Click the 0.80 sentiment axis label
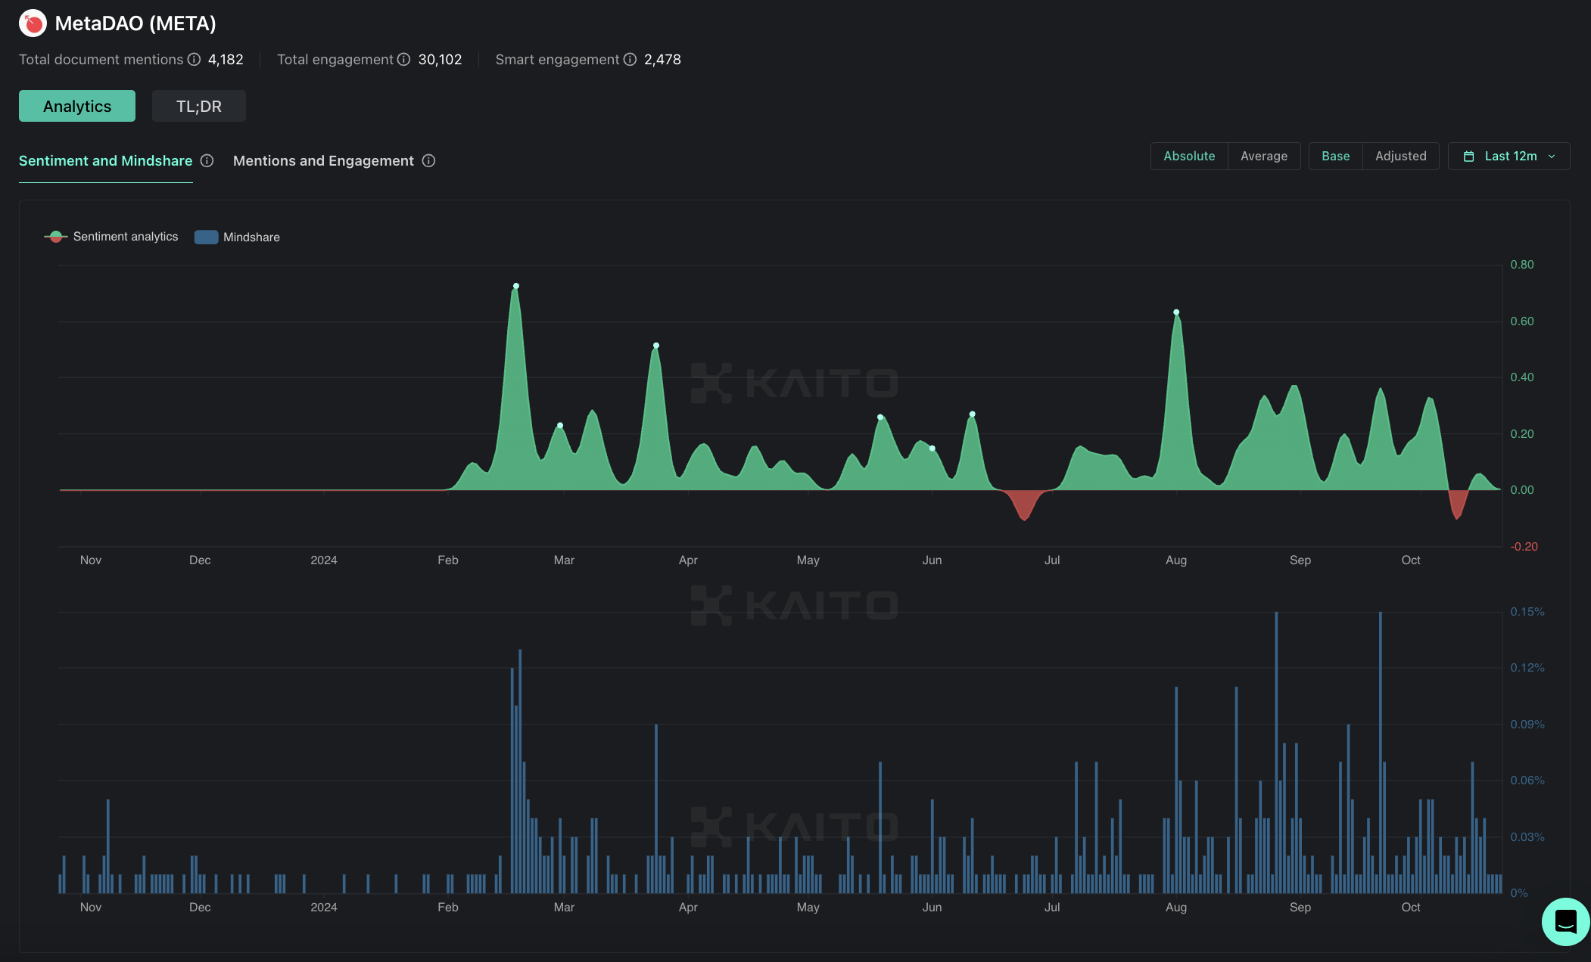This screenshot has height=962, width=1591. tap(1522, 265)
